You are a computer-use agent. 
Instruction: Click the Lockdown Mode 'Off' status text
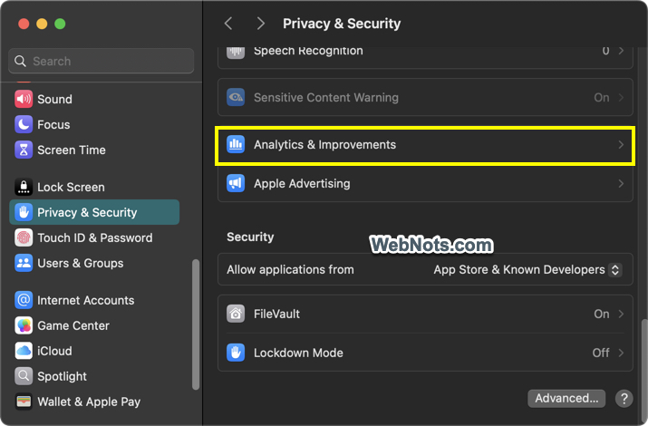click(601, 353)
